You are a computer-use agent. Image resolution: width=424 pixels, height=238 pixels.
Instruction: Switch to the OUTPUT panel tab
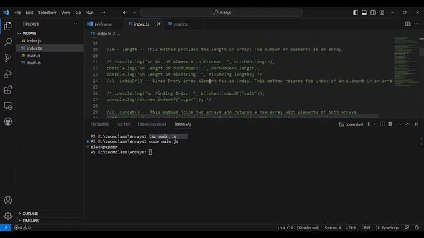(x=123, y=124)
